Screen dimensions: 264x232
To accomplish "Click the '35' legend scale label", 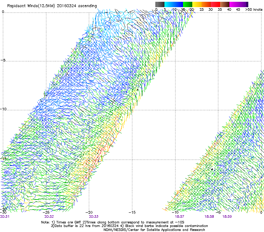I will (x=220, y=10).
